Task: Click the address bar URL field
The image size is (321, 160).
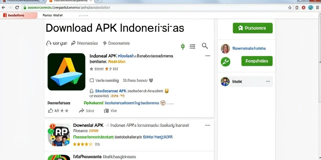Action: click(157, 7)
